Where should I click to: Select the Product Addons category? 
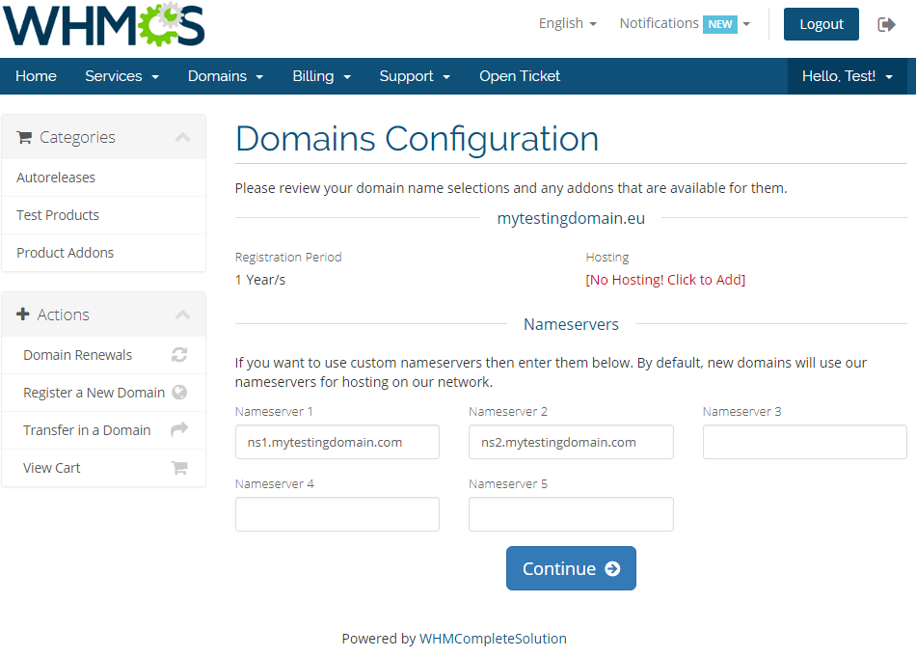tap(103, 253)
